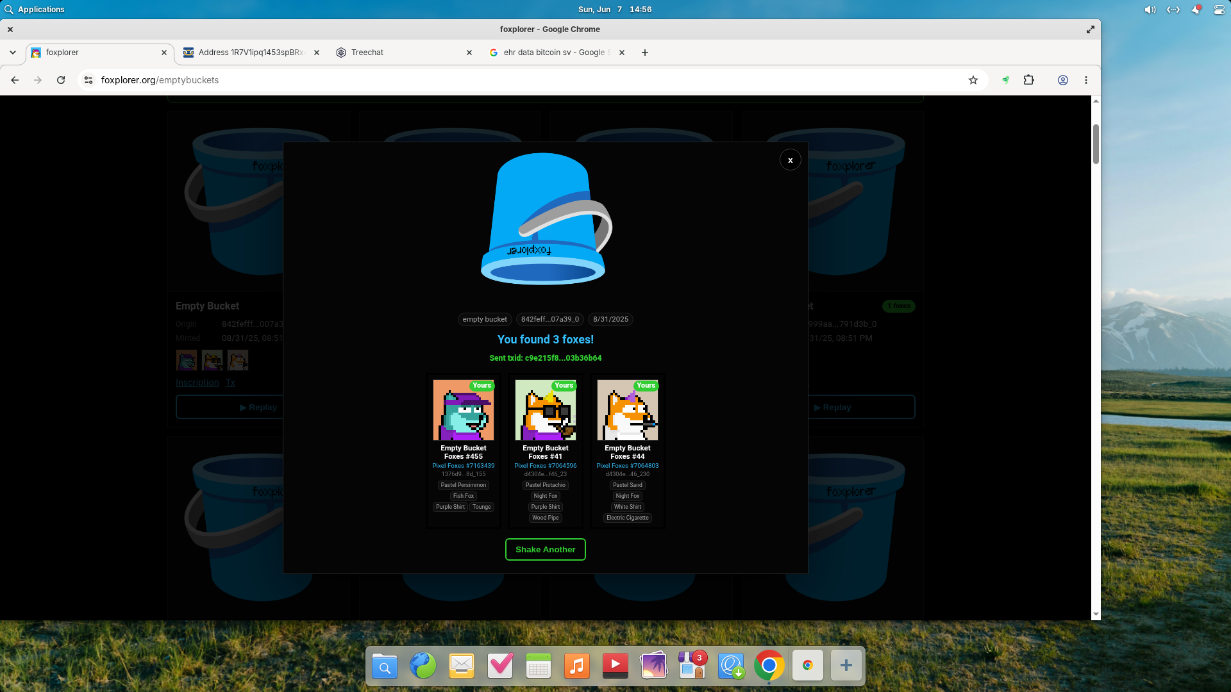
Task: Expand the tab search dropdown
Action: (x=13, y=53)
